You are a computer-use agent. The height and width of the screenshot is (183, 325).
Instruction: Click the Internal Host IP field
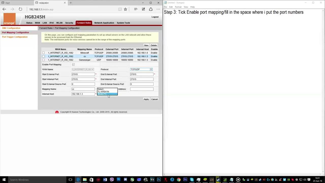pyautogui.click(x=83, y=94)
